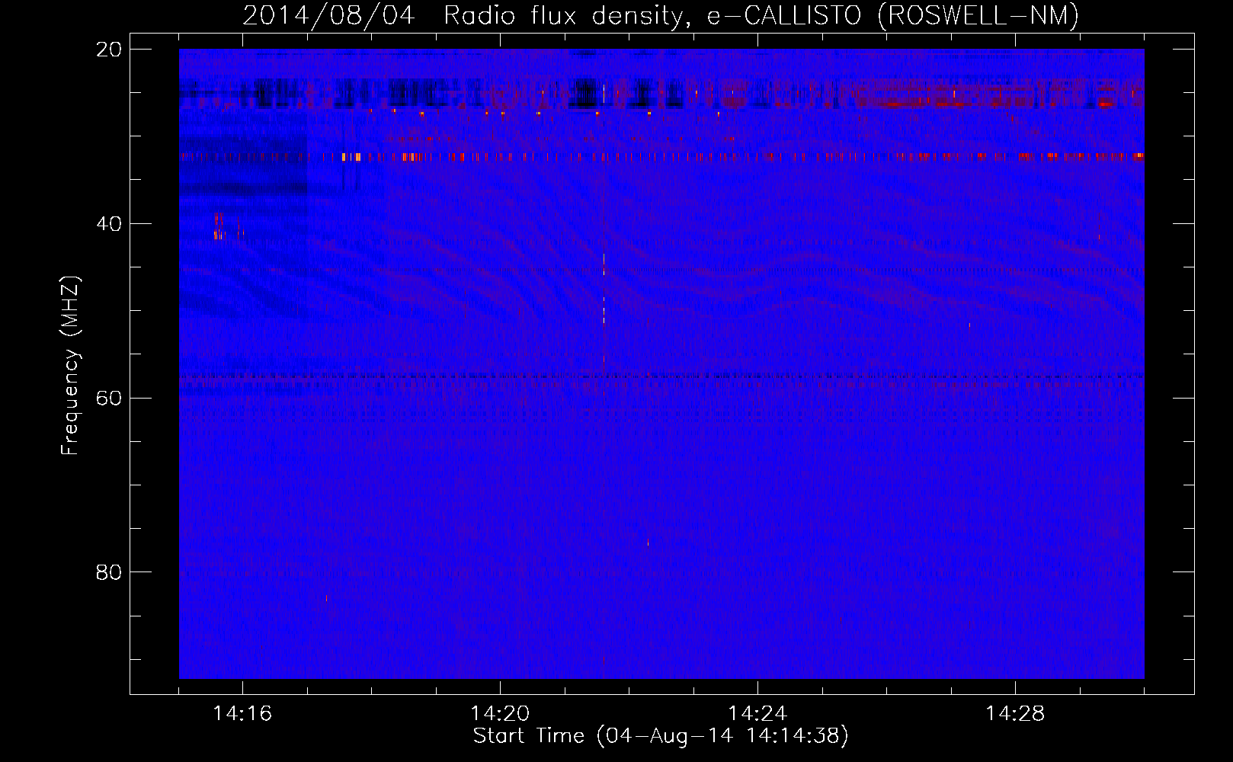Select the "Frequency (MHZ)" y-axis label

[70, 366]
